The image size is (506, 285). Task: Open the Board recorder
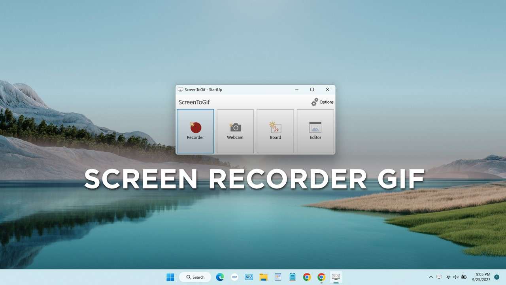pos(276,131)
